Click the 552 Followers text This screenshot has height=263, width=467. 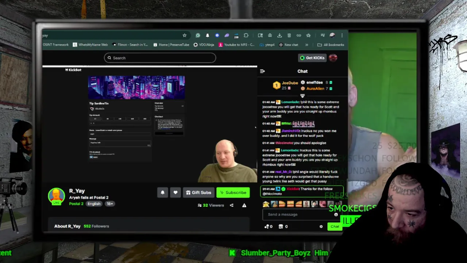[96, 226]
